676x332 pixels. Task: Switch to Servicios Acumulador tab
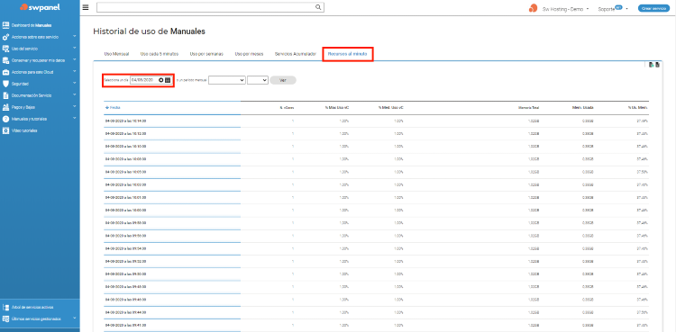(x=296, y=54)
